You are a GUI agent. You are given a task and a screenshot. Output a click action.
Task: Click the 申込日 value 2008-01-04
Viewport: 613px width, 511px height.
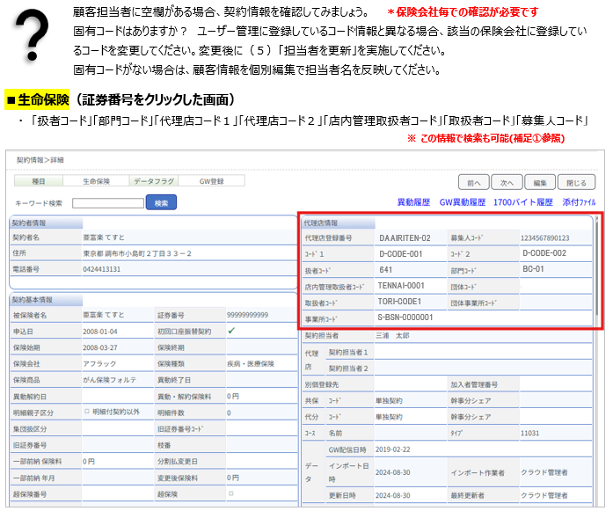[x=99, y=332]
